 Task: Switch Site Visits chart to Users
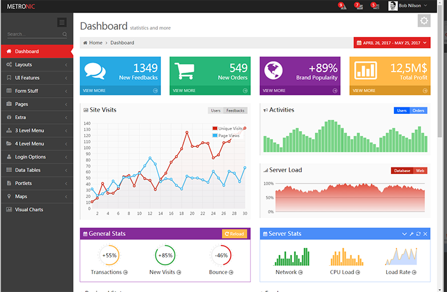215,110
